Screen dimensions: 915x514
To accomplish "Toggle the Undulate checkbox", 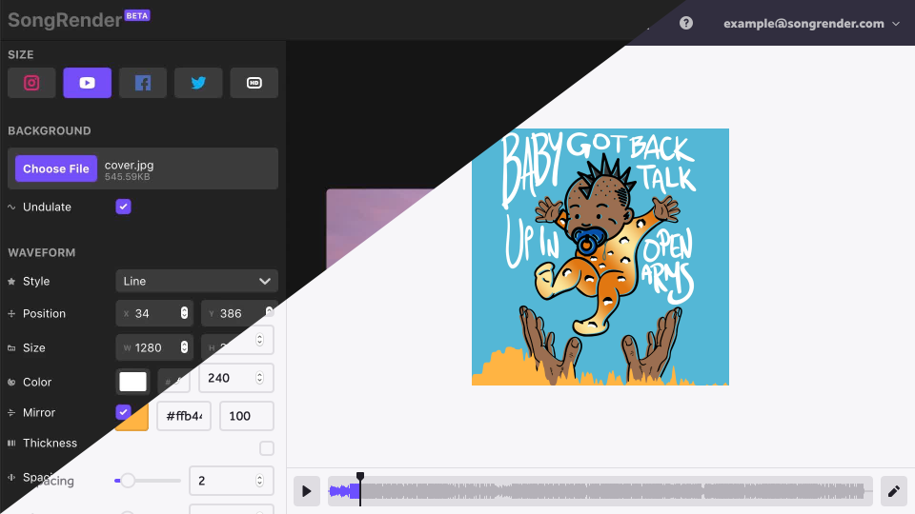I will pyautogui.click(x=123, y=207).
